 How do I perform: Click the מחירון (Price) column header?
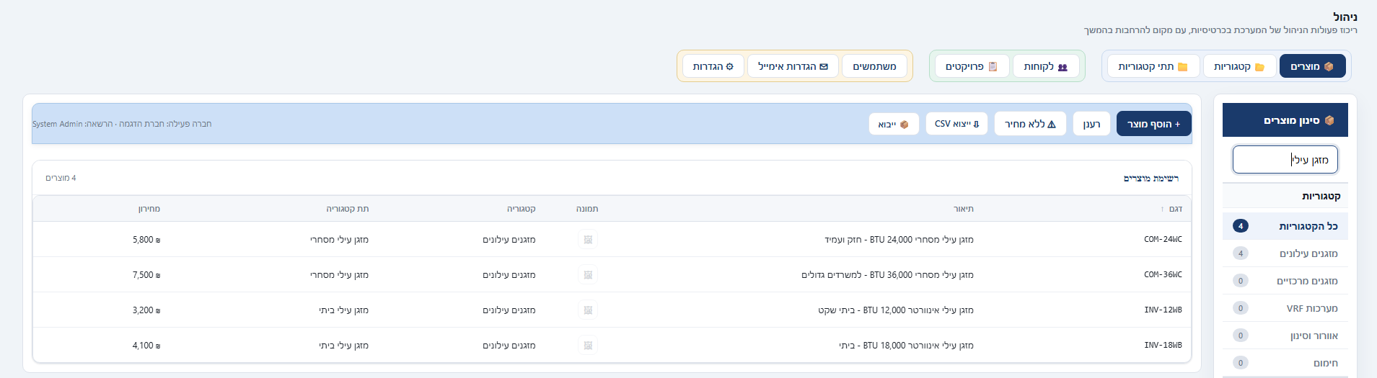pyautogui.click(x=149, y=209)
